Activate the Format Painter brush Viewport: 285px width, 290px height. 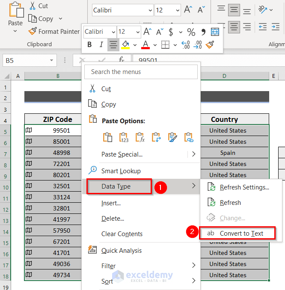pos(33,31)
